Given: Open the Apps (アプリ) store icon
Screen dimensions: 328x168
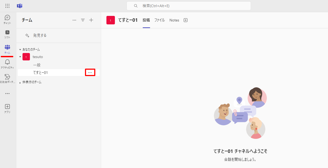Looking at the screenshot, I should pyautogui.click(x=7, y=108).
